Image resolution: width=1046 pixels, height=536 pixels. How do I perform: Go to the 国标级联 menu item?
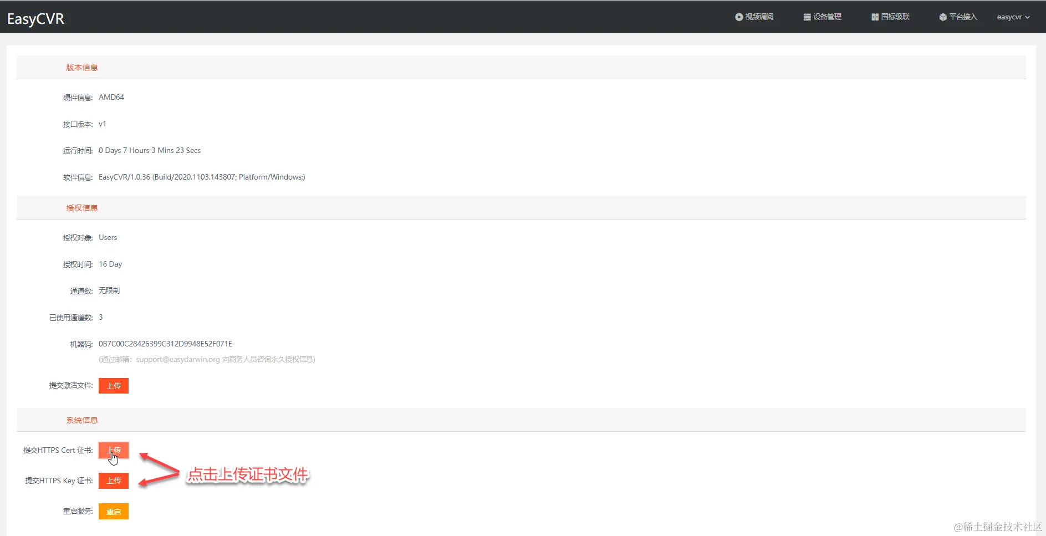pyautogui.click(x=891, y=17)
